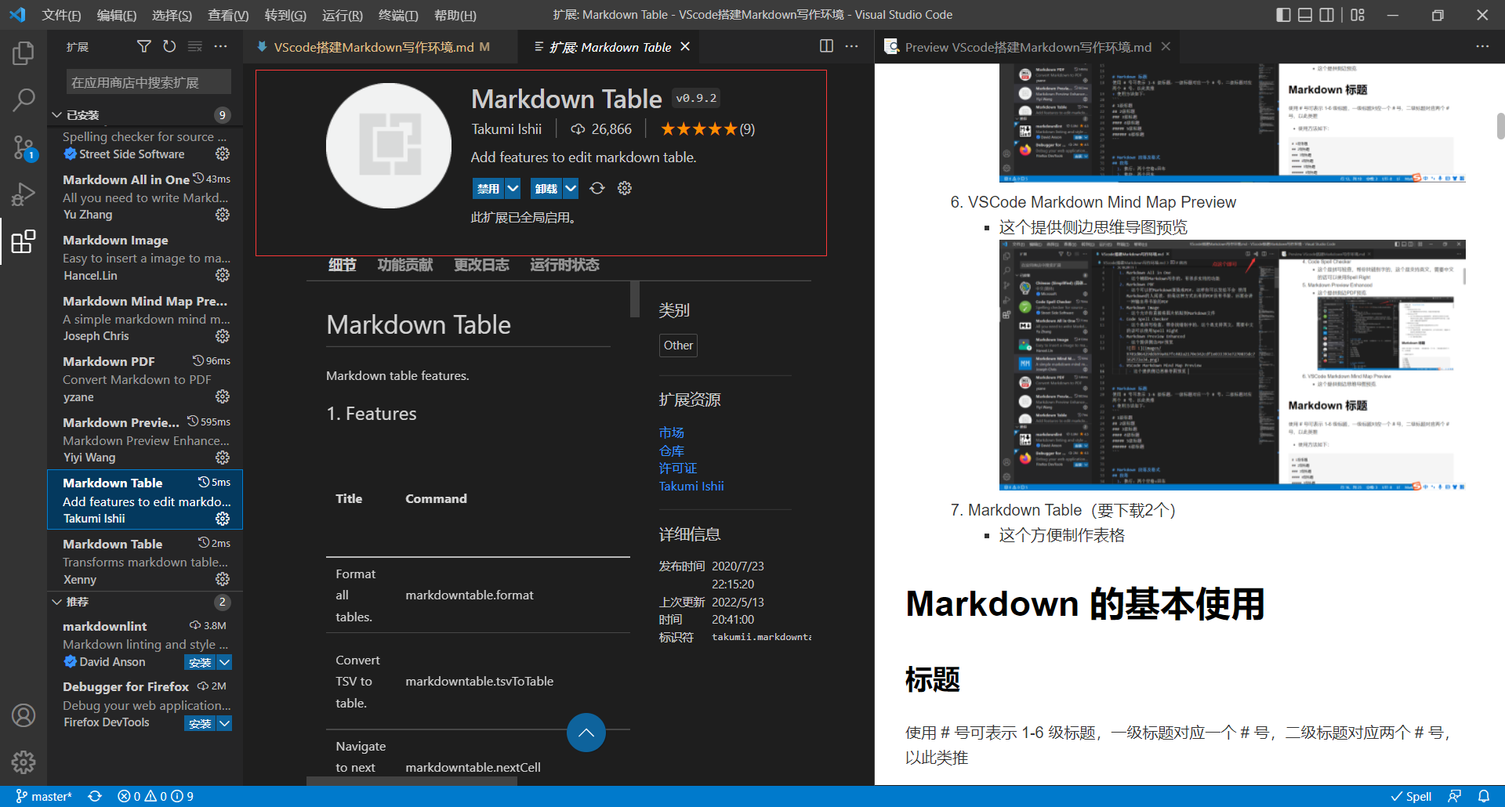Click sync icon on extension detail page
The image size is (1505, 807).
click(x=597, y=188)
